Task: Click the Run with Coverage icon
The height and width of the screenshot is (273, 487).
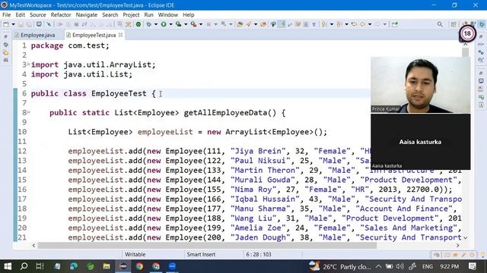Action: (x=179, y=24)
